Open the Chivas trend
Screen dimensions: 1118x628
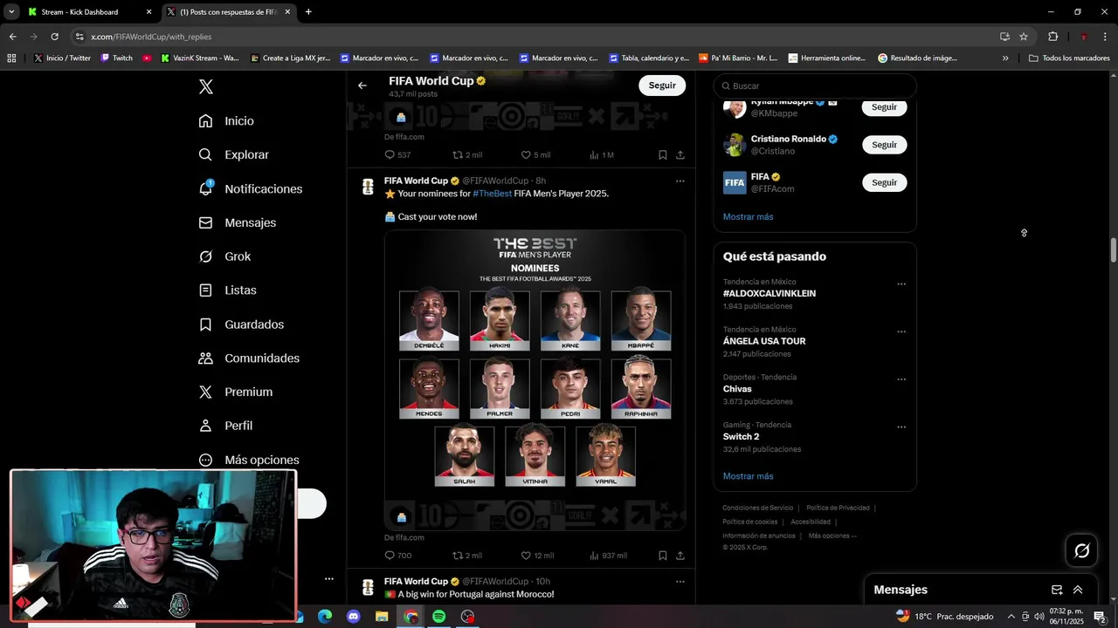[x=737, y=389]
